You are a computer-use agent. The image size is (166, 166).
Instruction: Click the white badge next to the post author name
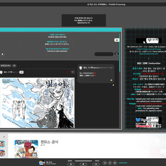coord(21,72)
